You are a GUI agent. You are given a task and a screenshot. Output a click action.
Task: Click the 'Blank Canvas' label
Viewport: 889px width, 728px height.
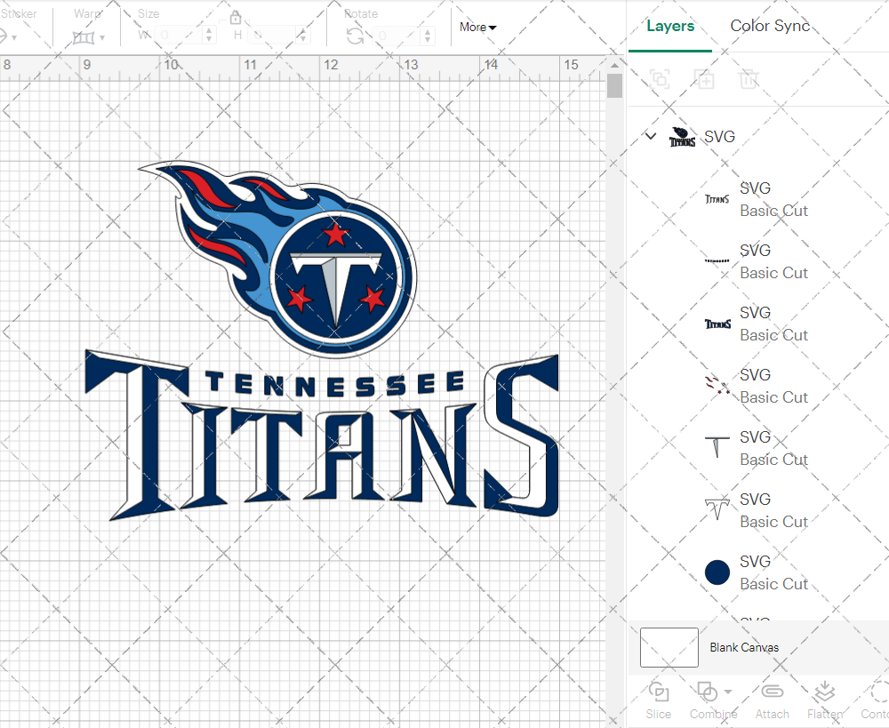coord(744,647)
